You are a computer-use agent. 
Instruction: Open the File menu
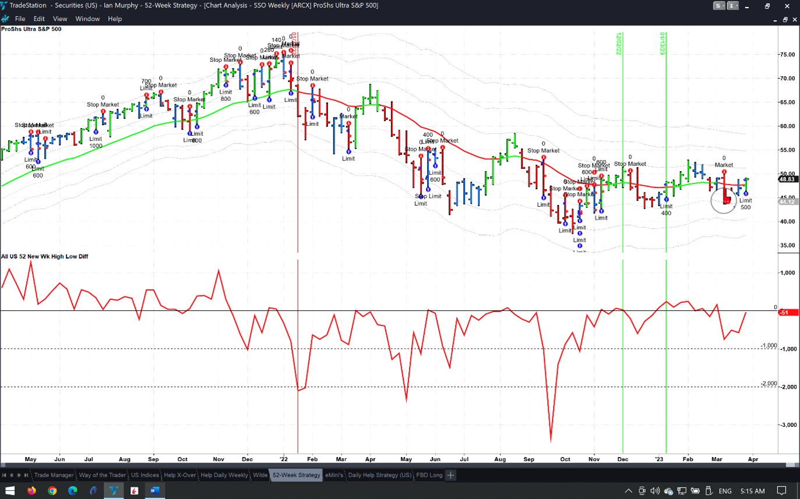click(20, 19)
